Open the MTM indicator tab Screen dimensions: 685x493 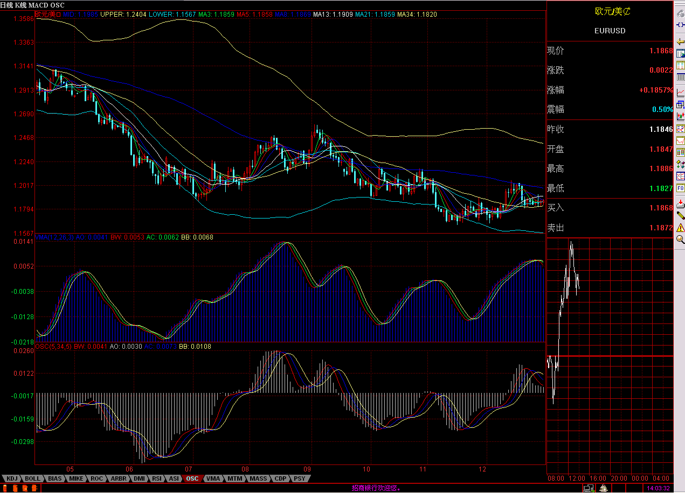tap(234, 478)
